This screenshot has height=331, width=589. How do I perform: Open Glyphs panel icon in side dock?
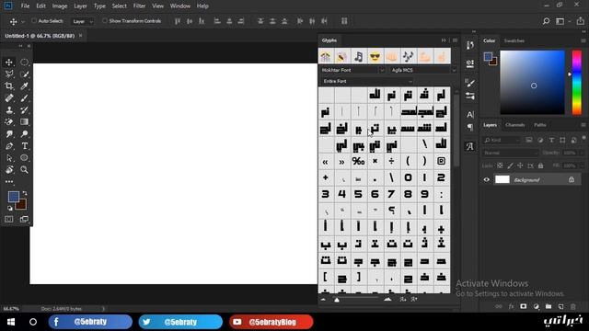click(x=470, y=146)
